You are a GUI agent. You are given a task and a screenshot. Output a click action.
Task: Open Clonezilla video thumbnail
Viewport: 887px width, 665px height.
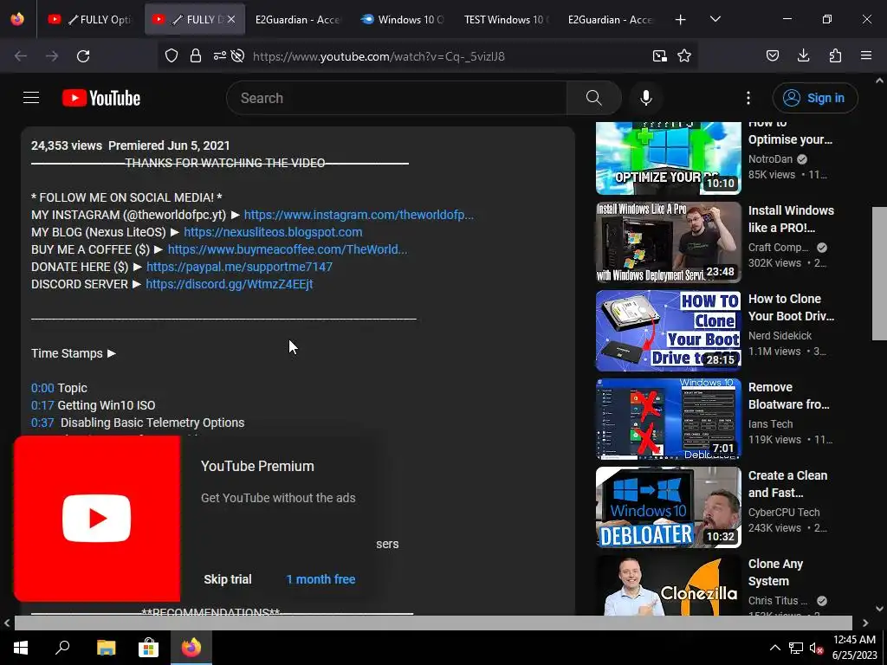(x=668, y=586)
